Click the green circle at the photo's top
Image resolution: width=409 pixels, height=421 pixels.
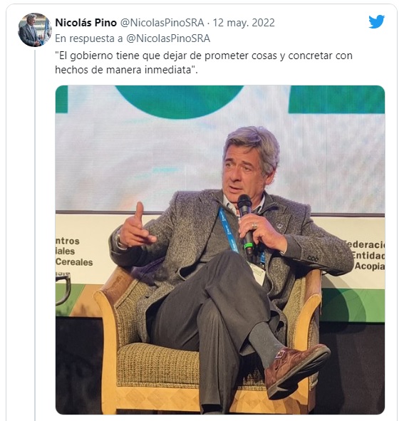point(179,101)
